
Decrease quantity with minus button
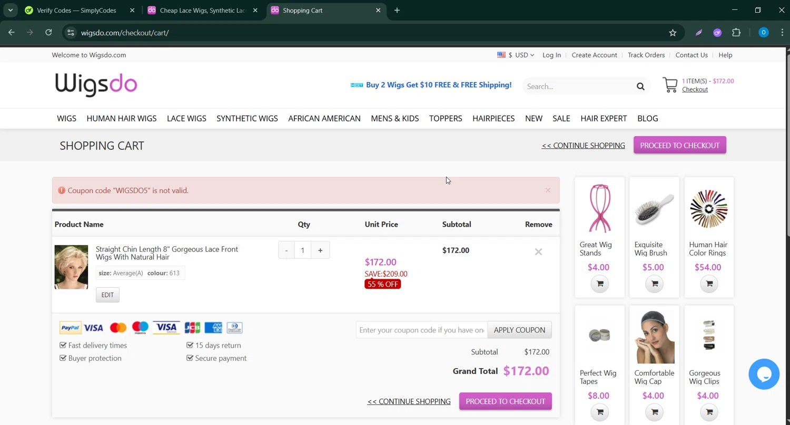286,250
